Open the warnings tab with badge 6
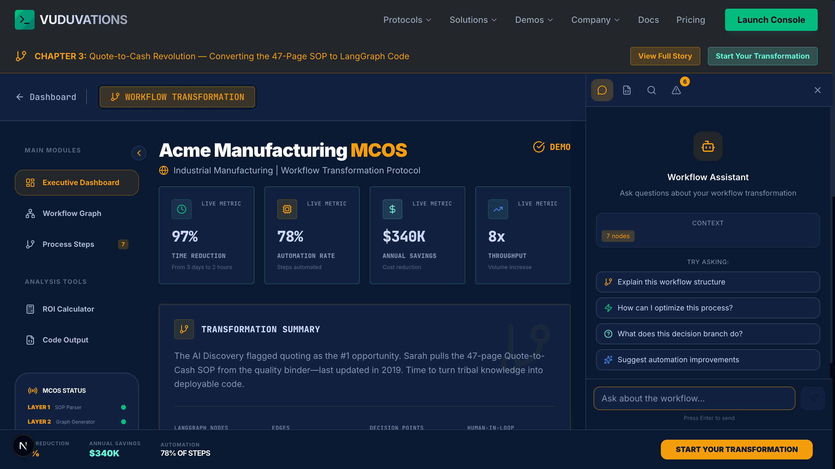 click(x=676, y=90)
